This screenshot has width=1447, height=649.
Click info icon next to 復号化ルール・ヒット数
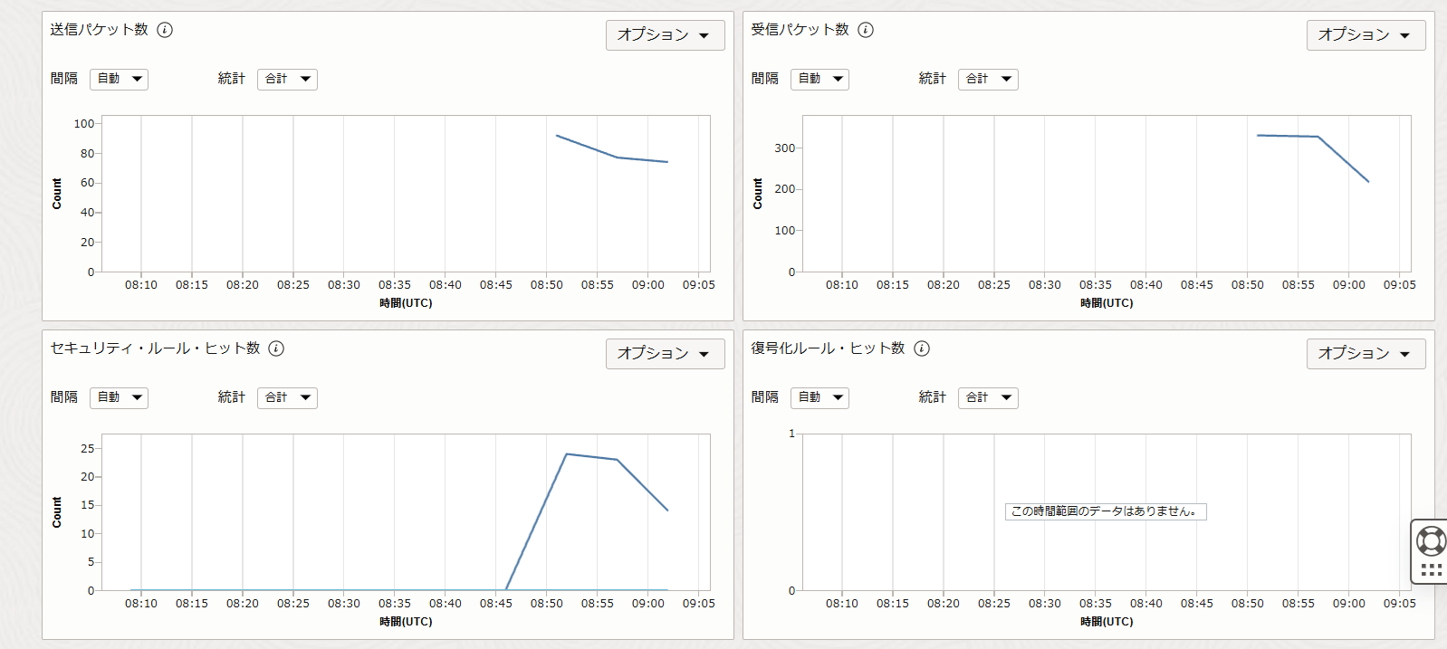[922, 348]
